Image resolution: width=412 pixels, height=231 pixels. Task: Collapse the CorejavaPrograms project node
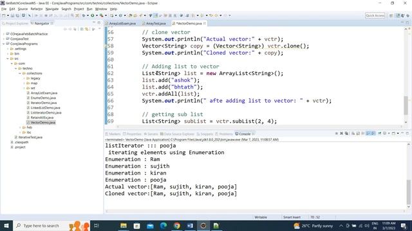(4, 44)
